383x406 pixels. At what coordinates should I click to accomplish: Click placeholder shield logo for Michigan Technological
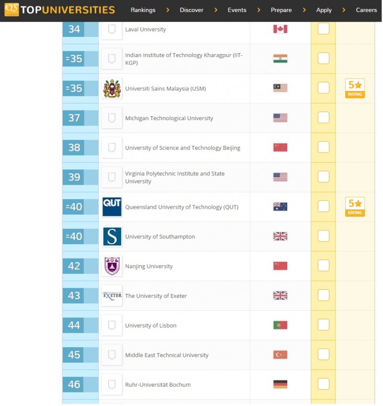pos(112,118)
